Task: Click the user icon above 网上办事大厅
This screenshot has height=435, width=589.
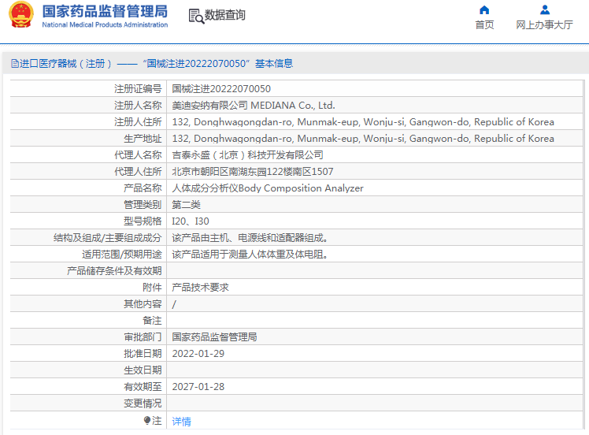Action: pyautogui.click(x=544, y=10)
